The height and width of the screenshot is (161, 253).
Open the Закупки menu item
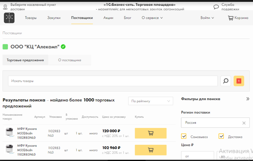54,18
